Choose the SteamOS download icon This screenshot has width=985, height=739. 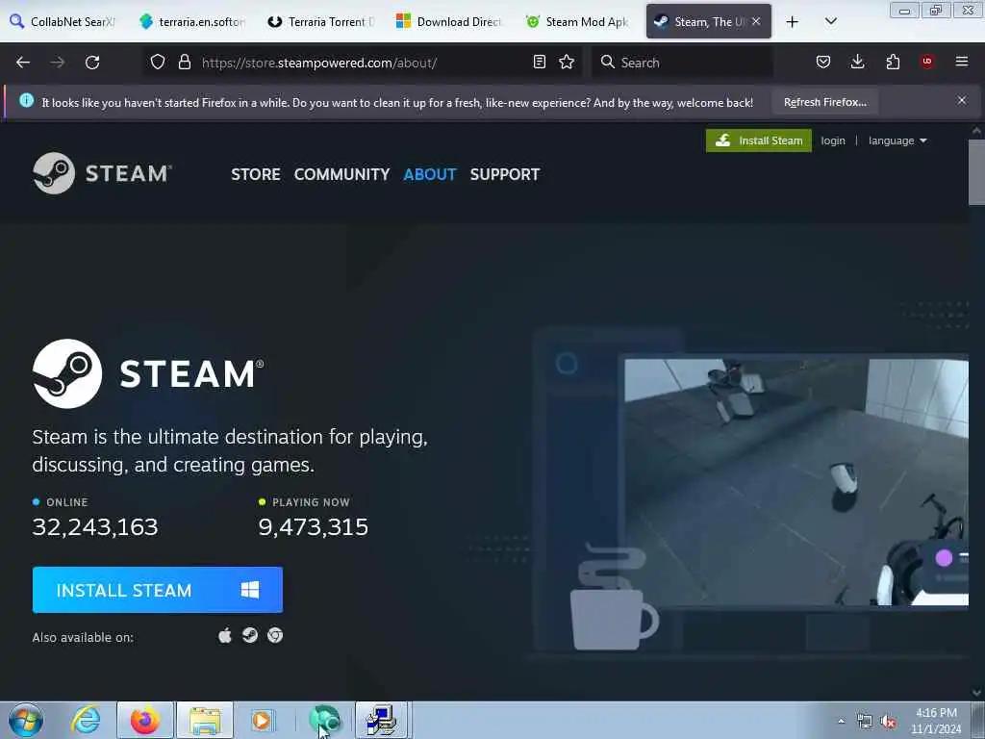pyautogui.click(x=250, y=635)
